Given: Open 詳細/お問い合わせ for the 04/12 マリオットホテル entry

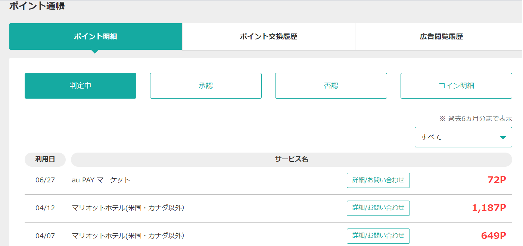Looking at the screenshot, I should coord(378,208).
